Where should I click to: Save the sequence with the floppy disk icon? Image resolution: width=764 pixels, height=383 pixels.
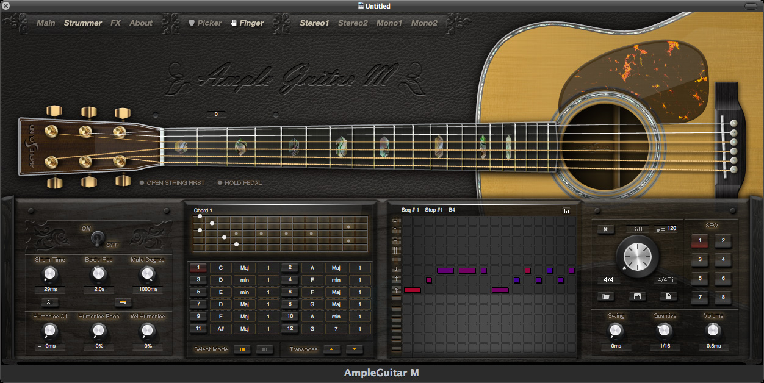(637, 296)
